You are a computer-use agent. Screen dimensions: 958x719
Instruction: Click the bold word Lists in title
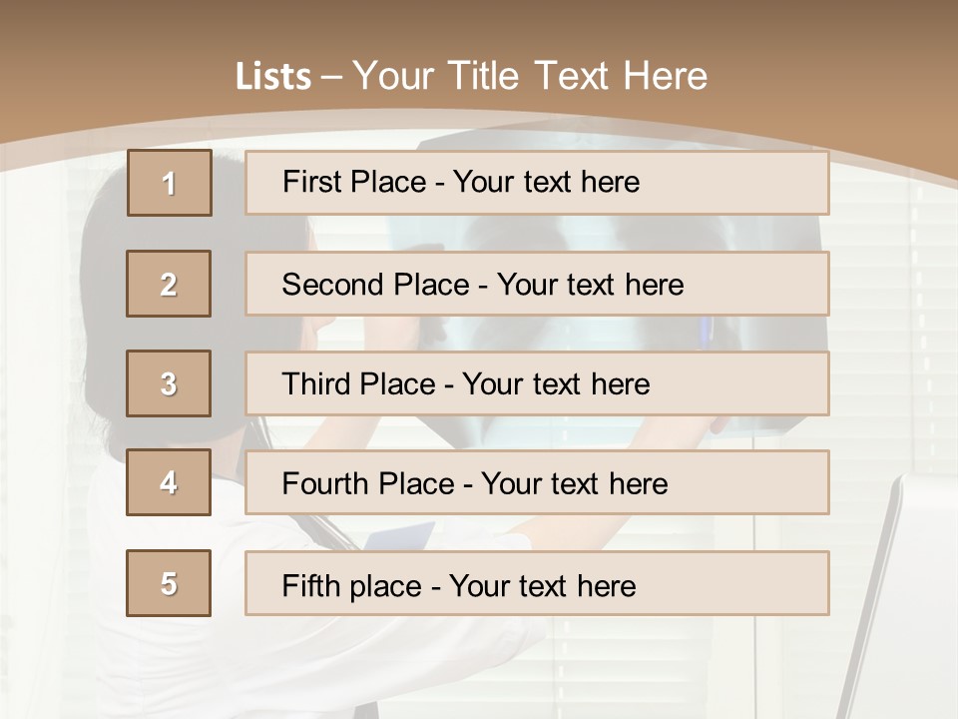tap(272, 77)
